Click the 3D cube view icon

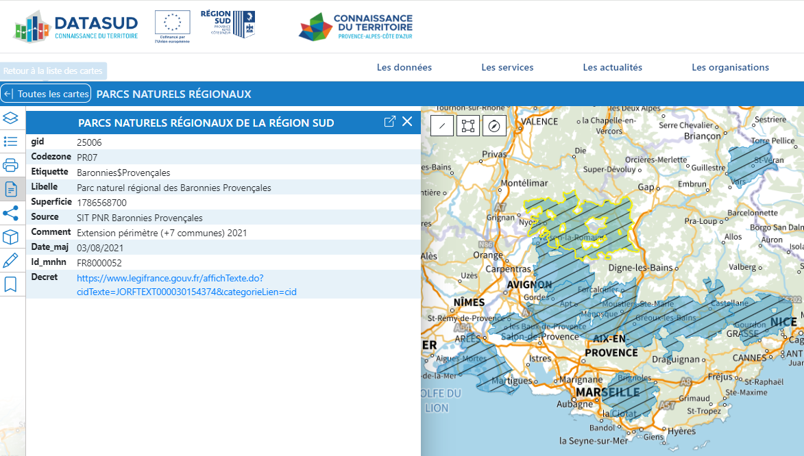click(x=10, y=237)
